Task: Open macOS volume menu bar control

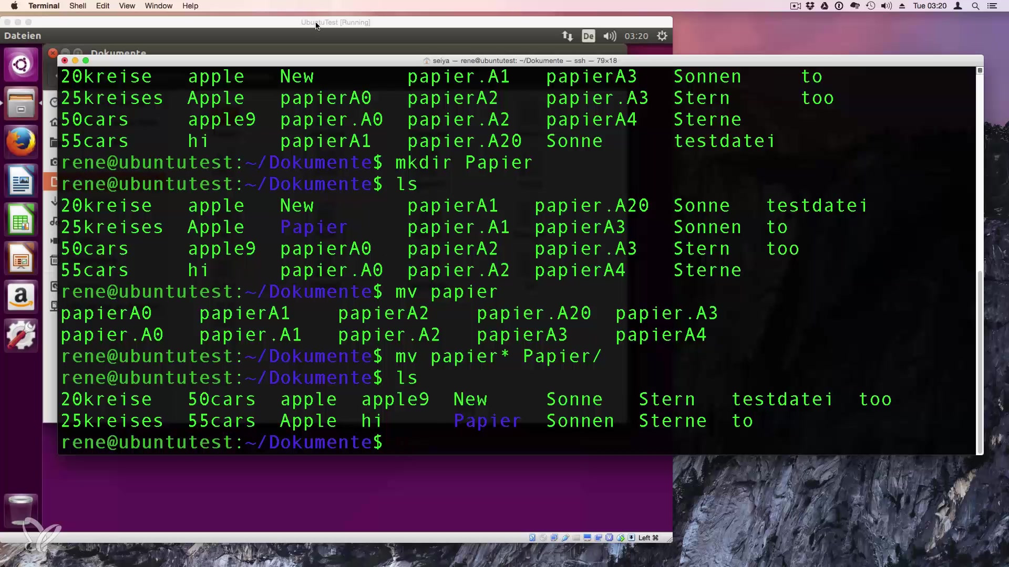Action: click(886, 6)
